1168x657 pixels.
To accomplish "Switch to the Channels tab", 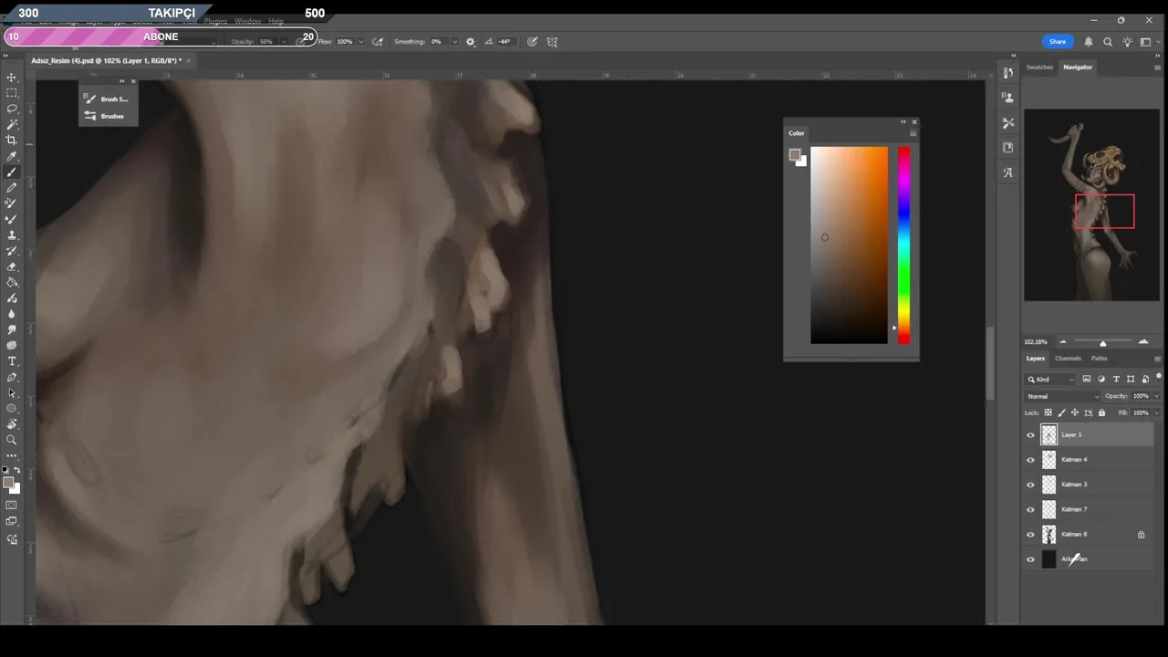I will tap(1068, 358).
